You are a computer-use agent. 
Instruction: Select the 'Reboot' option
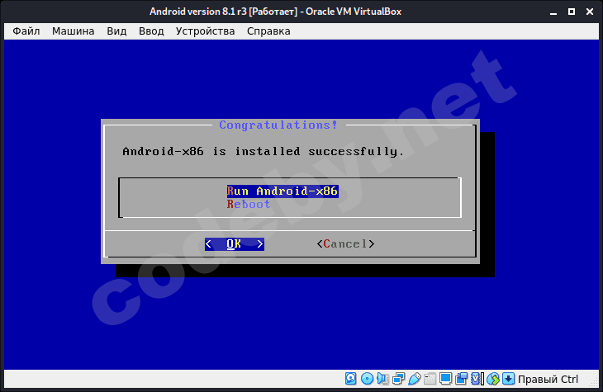pyautogui.click(x=249, y=204)
